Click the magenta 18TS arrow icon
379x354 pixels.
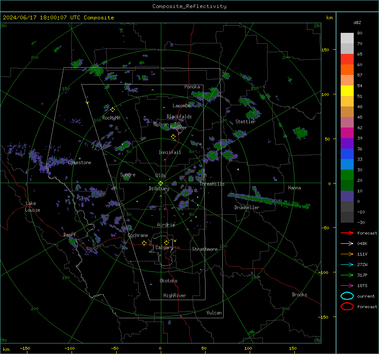click(347, 285)
